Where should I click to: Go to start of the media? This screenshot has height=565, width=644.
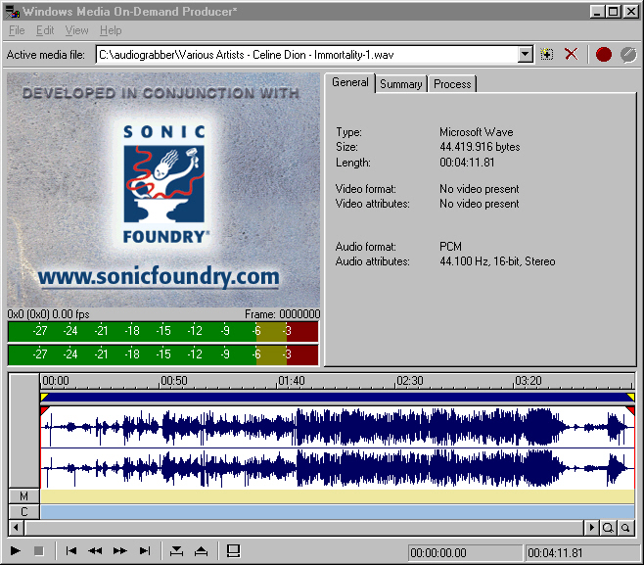point(71,550)
